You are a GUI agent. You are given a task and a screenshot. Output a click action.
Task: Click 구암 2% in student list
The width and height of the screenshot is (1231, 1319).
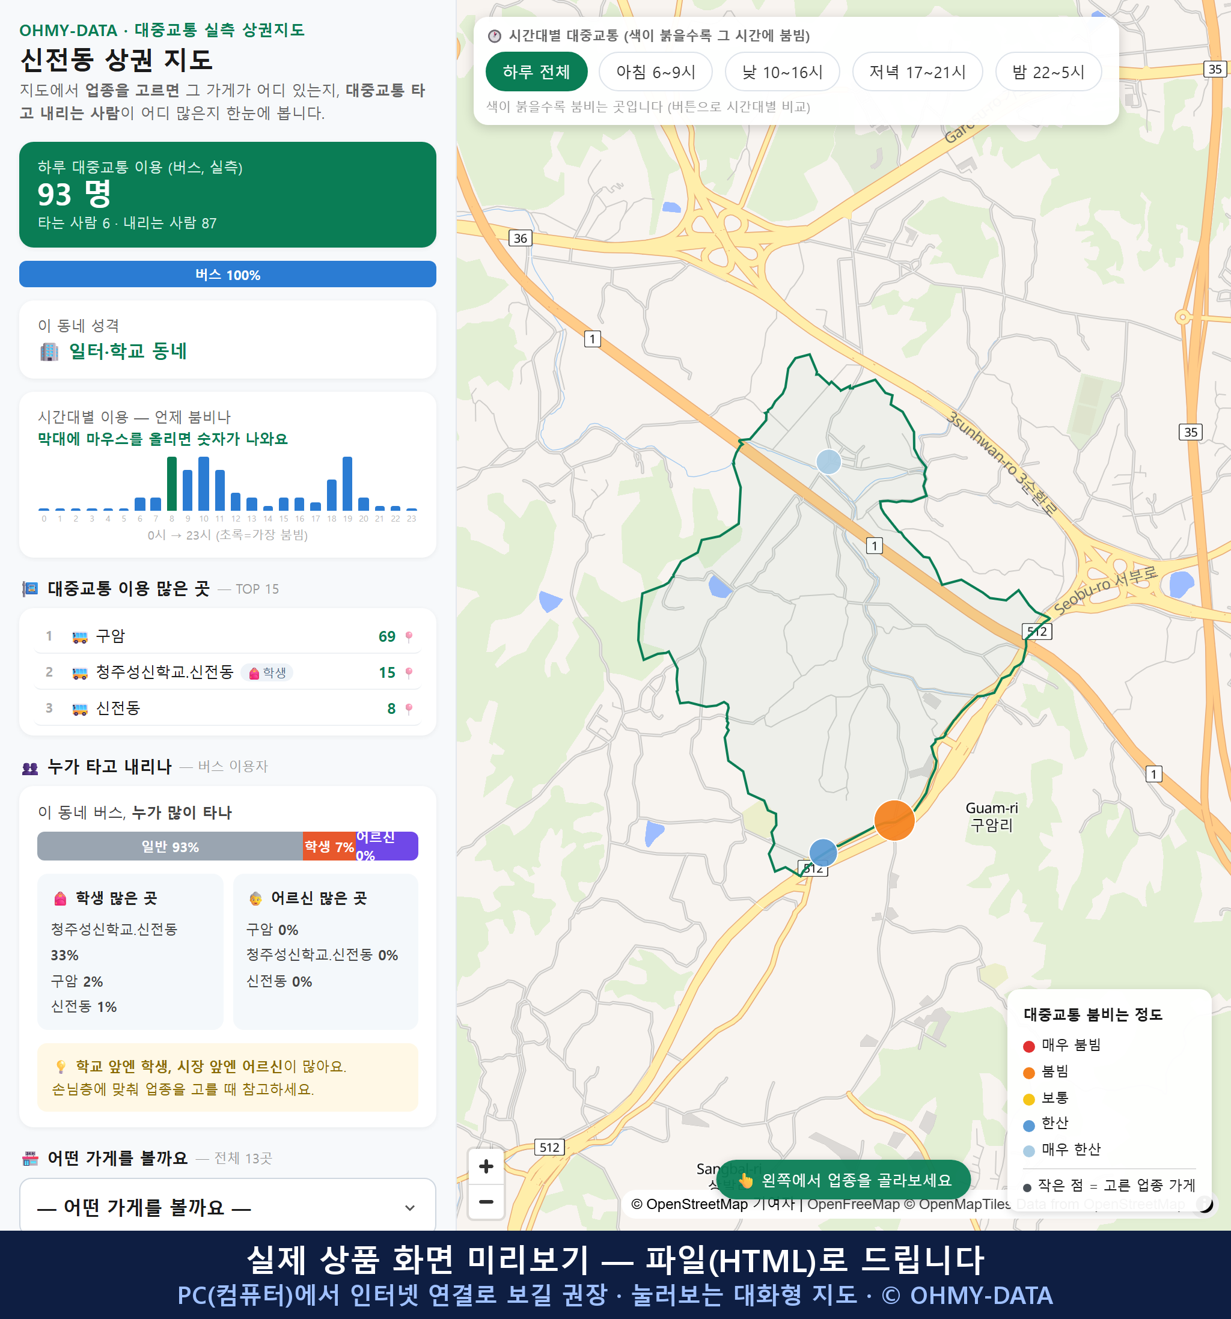[77, 981]
